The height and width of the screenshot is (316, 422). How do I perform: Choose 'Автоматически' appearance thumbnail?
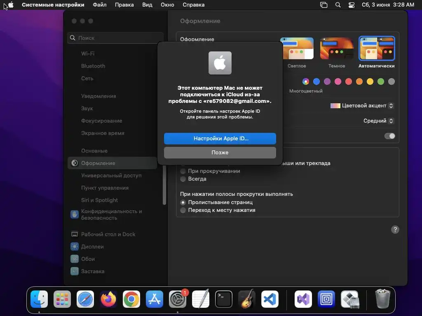click(377, 49)
